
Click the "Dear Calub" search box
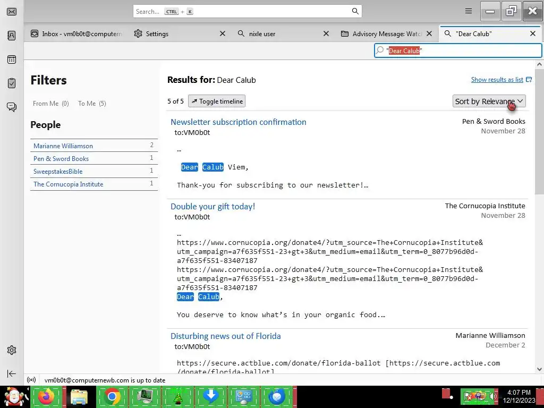458,50
